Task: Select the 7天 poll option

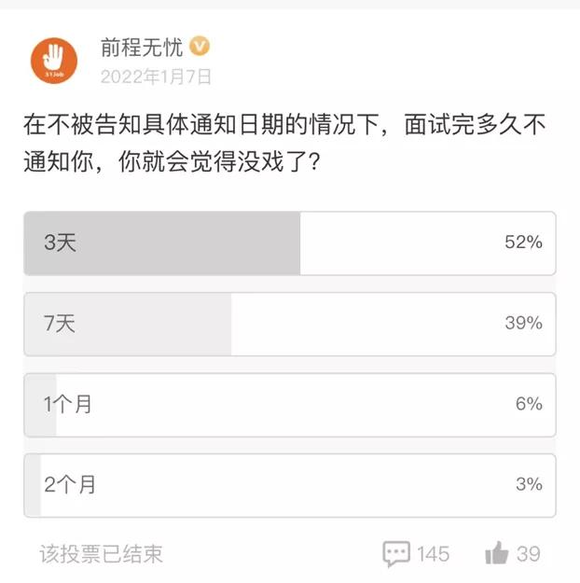Action: pos(60,324)
